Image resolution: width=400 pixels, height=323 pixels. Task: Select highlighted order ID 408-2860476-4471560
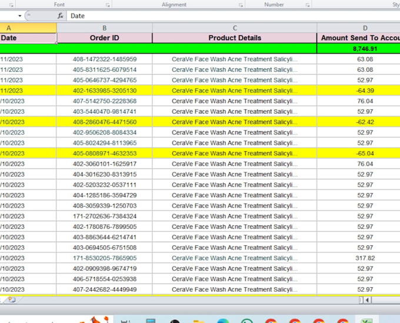click(104, 122)
